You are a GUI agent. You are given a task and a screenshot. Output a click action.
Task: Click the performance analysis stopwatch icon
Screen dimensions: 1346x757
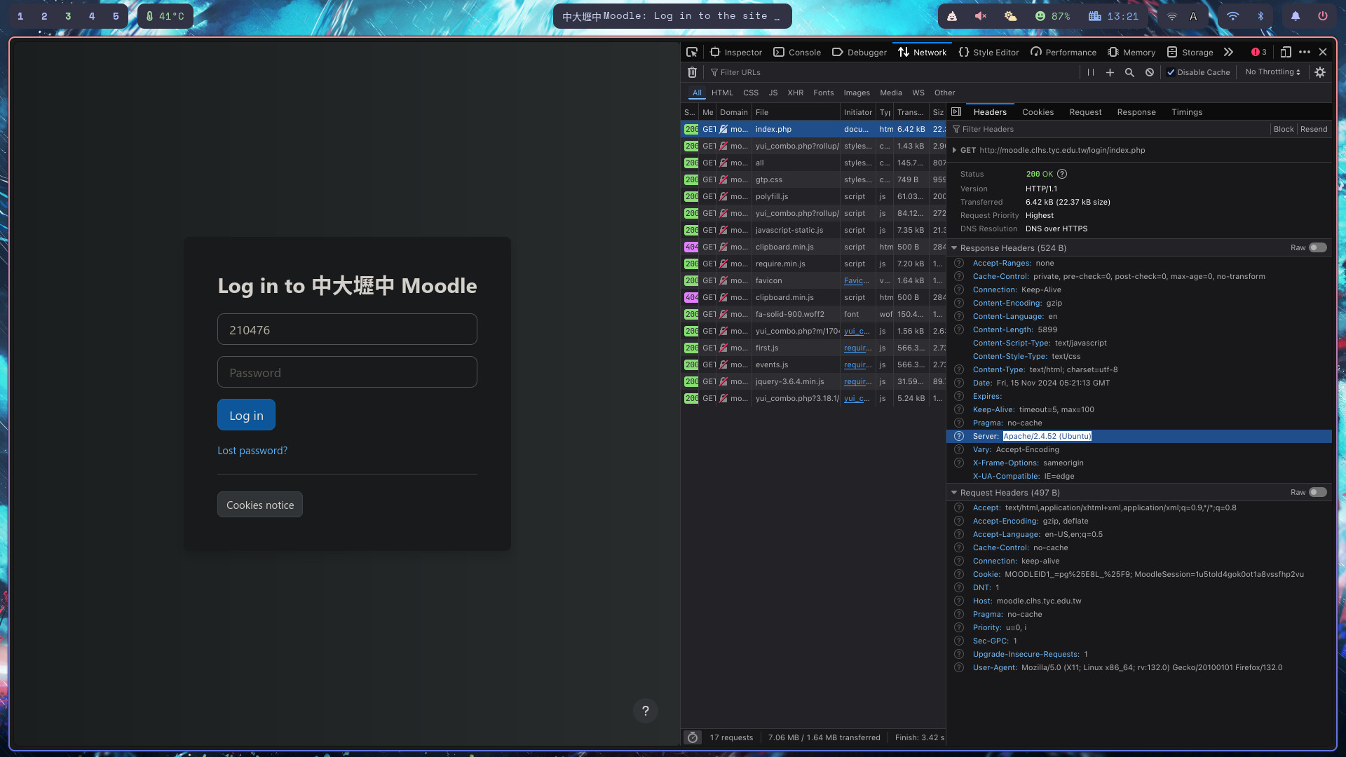click(693, 737)
